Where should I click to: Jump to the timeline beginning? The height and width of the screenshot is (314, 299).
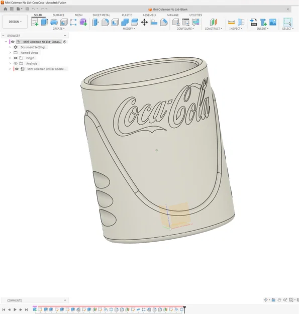coord(4,309)
